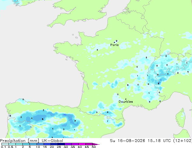Select the 2–5 mm legend color swatch
This screenshot has width=192, height=148.
[x=26, y=144]
